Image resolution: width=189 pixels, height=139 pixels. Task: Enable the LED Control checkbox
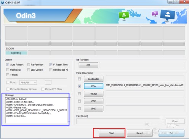[29, 69]
